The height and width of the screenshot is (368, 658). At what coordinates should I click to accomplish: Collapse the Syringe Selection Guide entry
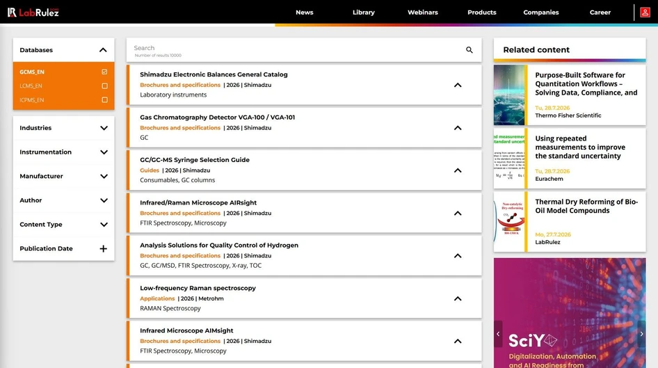[458, 170]
